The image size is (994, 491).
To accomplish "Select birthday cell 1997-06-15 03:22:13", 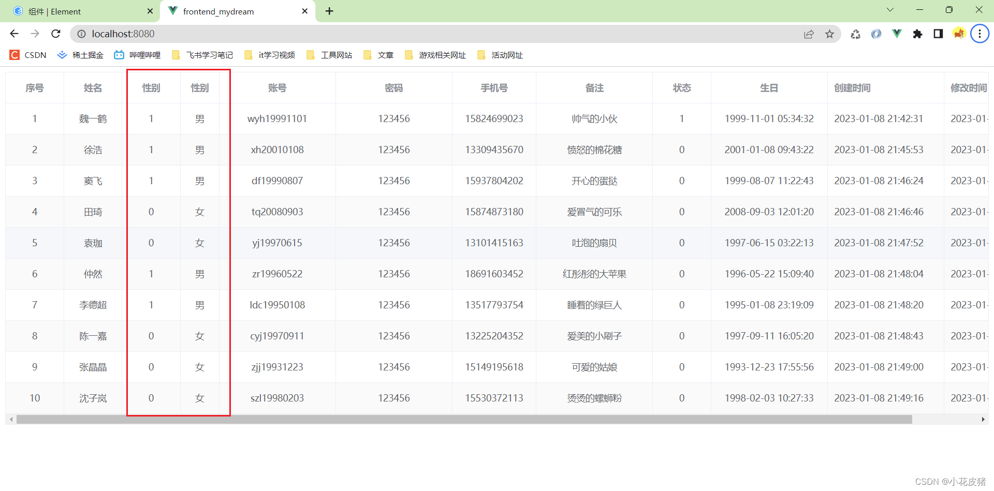I will pos(769,243).
